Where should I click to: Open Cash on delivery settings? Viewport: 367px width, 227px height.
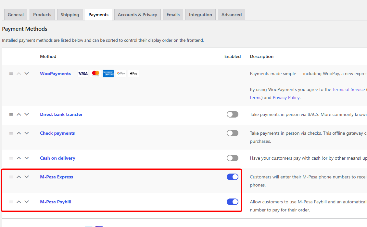coord(57,158)
